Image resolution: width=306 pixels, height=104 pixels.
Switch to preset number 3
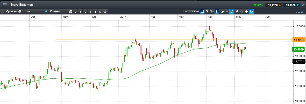(x=90, y=12)
